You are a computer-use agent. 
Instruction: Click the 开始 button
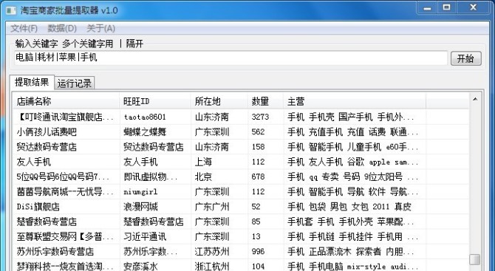tap(465, 58)
